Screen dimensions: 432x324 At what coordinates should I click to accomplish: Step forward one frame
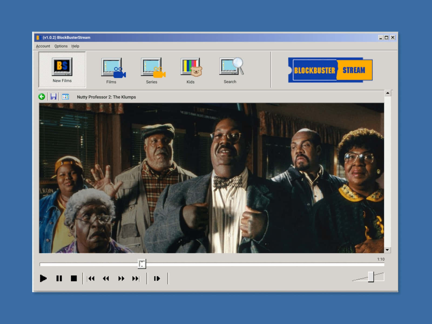coord(157,278)
